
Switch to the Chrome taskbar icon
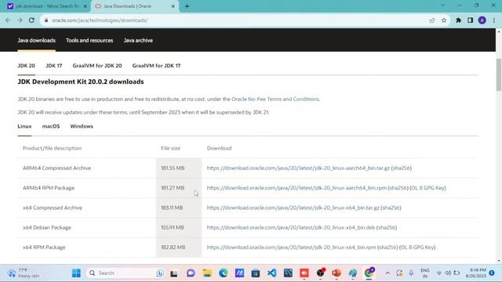(369, 273)
